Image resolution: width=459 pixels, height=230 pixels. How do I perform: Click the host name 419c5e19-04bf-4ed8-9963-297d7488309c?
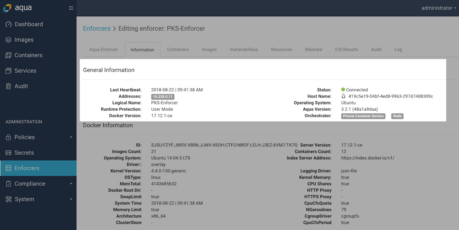coord(391,96)
